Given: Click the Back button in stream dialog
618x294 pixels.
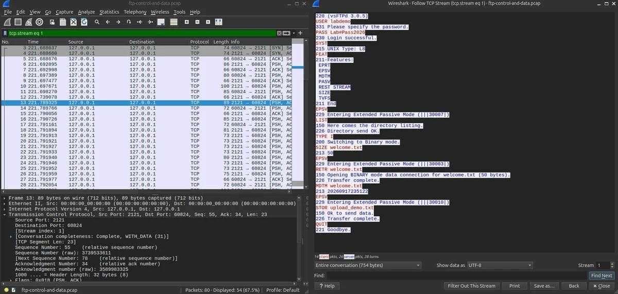Looking at the screenshot, I should tap(574, 286).
